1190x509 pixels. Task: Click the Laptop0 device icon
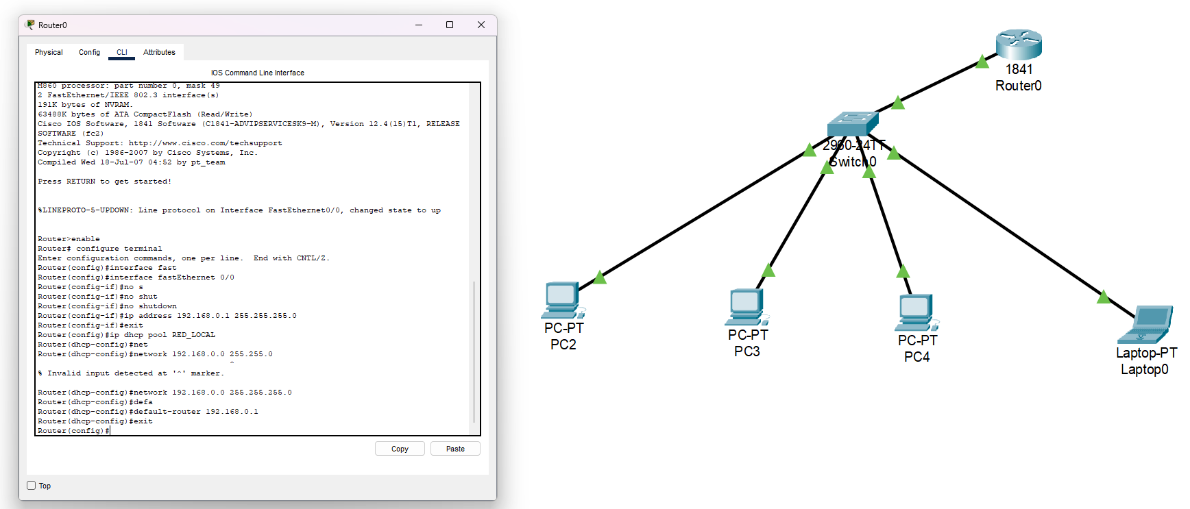(x=1145, y=325)
